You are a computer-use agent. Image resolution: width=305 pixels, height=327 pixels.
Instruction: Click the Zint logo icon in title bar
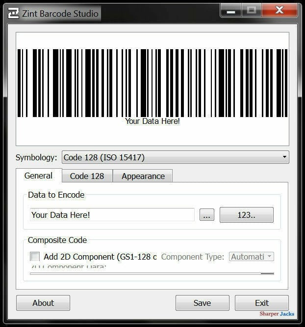(14, 13)
